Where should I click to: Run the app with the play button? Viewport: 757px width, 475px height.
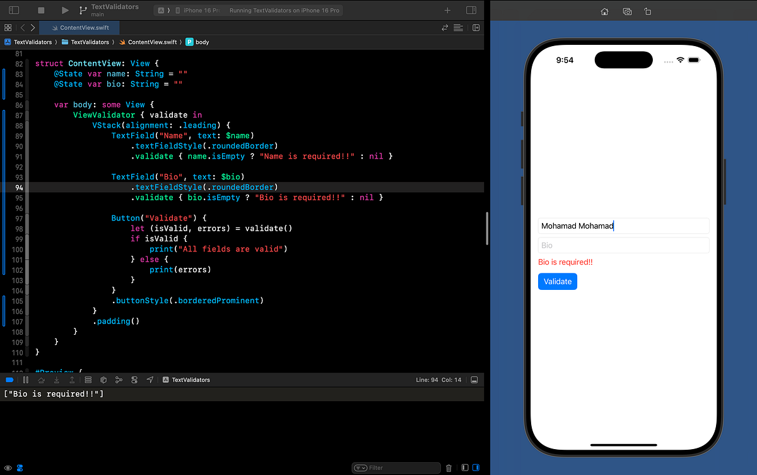[x=64, y=9]
